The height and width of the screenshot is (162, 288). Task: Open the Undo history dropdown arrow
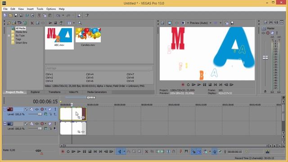tap(63, 15)
